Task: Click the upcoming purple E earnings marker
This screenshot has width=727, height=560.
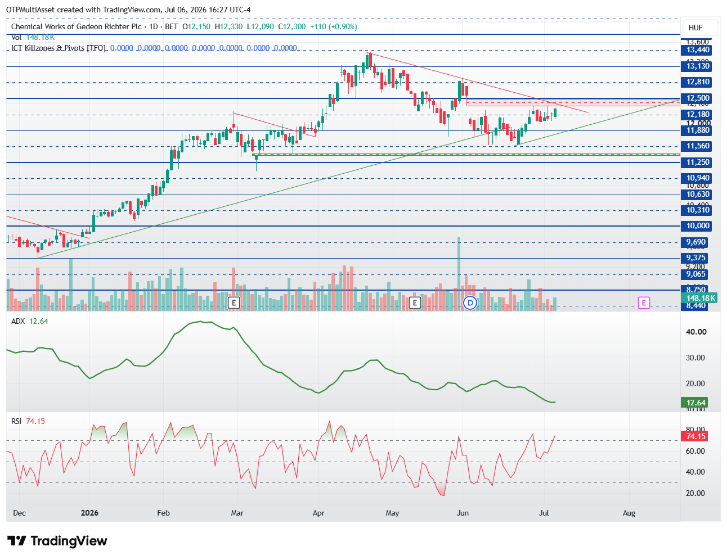Action: 644,303
